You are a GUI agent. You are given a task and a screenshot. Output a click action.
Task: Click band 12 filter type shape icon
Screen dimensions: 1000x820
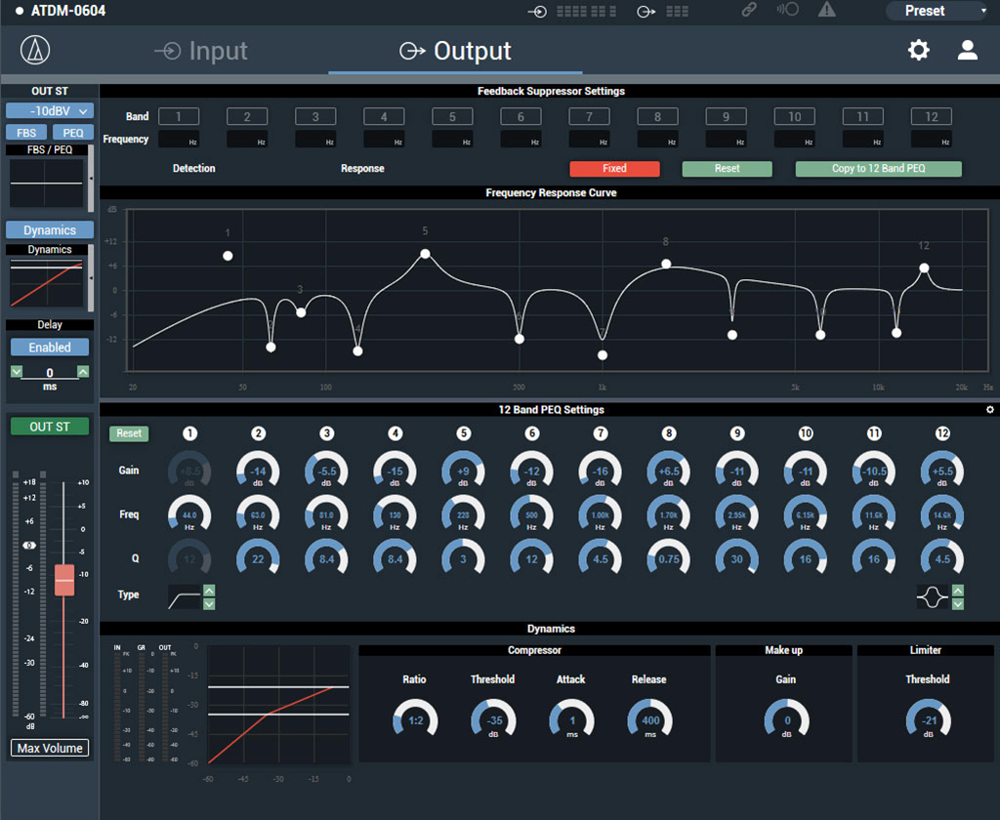(934, 595)
